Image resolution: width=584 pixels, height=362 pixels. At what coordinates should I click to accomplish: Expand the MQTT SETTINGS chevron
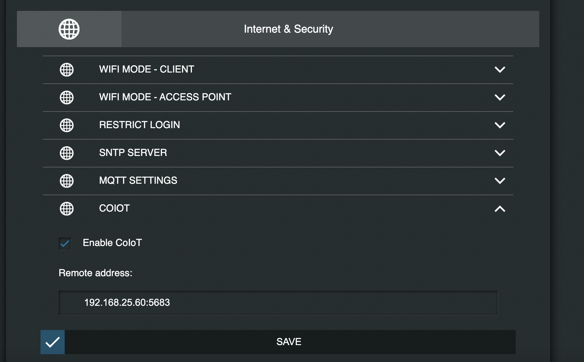pos(500,181)
